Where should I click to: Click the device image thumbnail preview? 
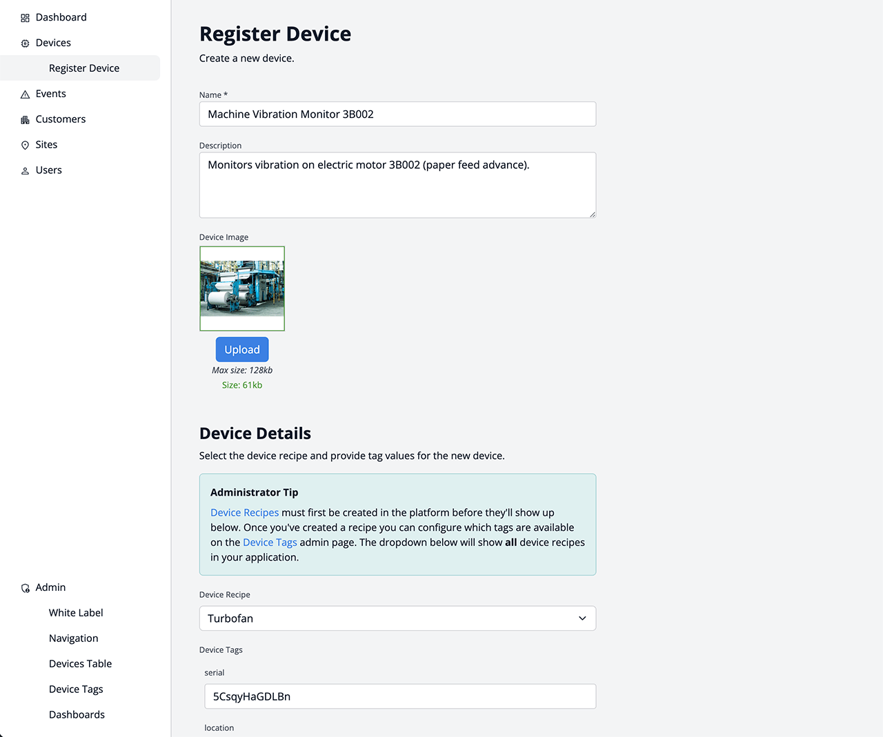(242, 288)
